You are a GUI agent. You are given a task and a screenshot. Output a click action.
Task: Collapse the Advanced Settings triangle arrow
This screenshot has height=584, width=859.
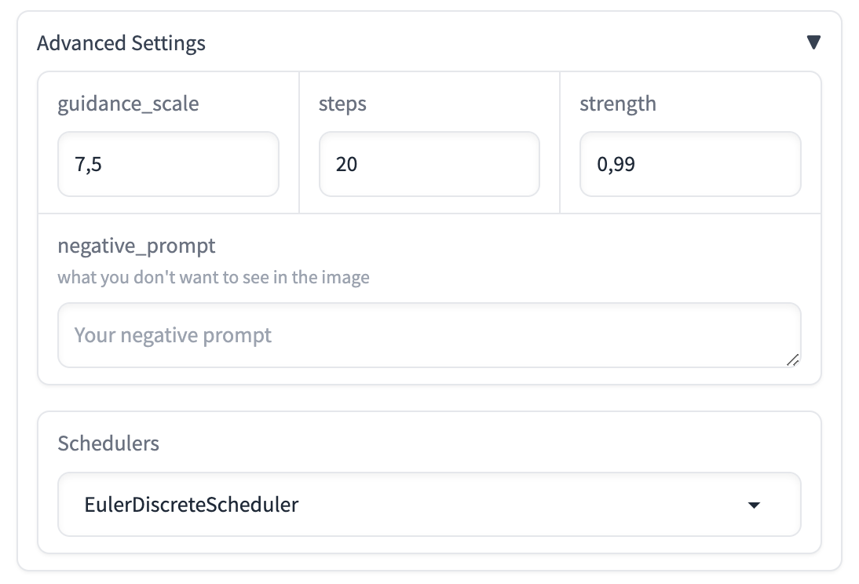(x=813, y=42)
